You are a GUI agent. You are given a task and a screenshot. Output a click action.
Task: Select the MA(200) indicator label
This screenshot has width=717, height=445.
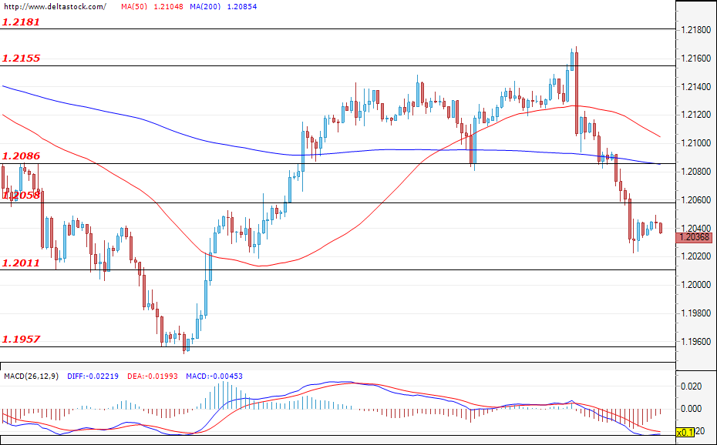coord(205,7)
